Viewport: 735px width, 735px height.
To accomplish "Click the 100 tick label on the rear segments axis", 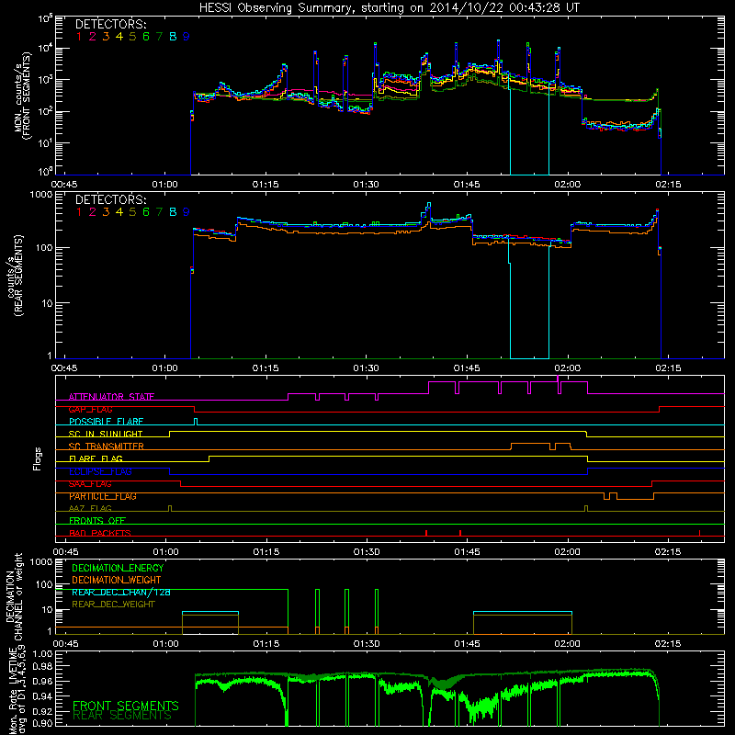I will [44, 248].
